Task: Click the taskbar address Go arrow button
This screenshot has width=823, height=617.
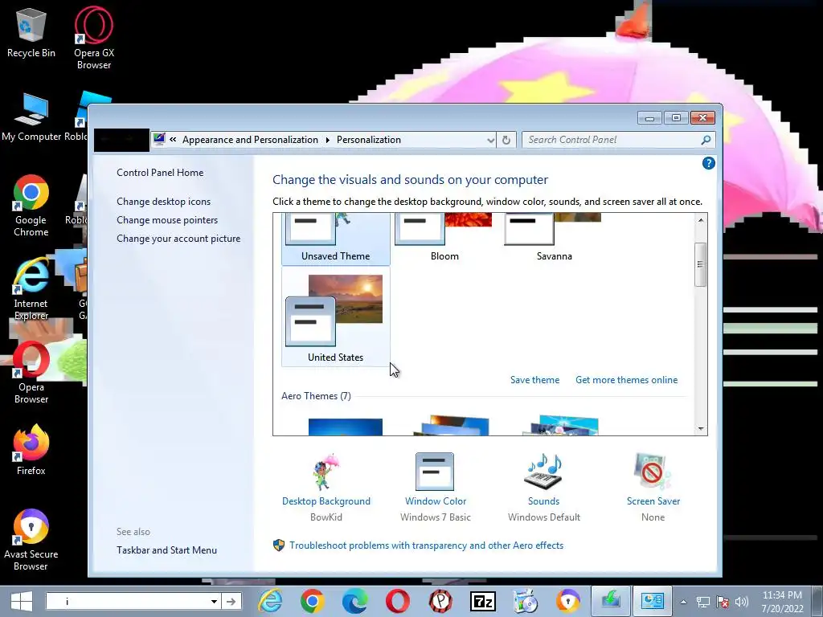Action: tap(231, 601)
